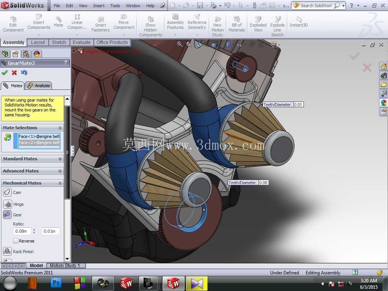Select the Cam mate icon
388x291 pixels.
tap(8, 192)
